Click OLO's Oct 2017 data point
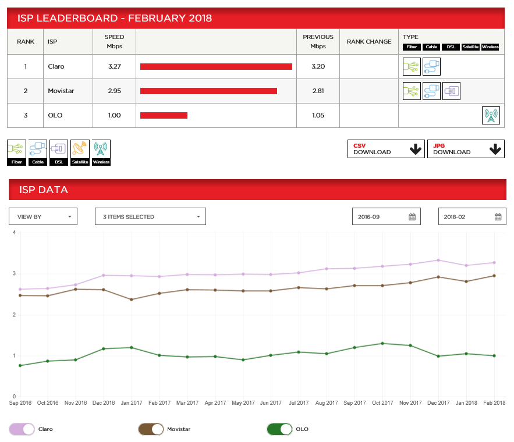Image resolution: width=514 pixels, height=442 pixels. [382, 344]
